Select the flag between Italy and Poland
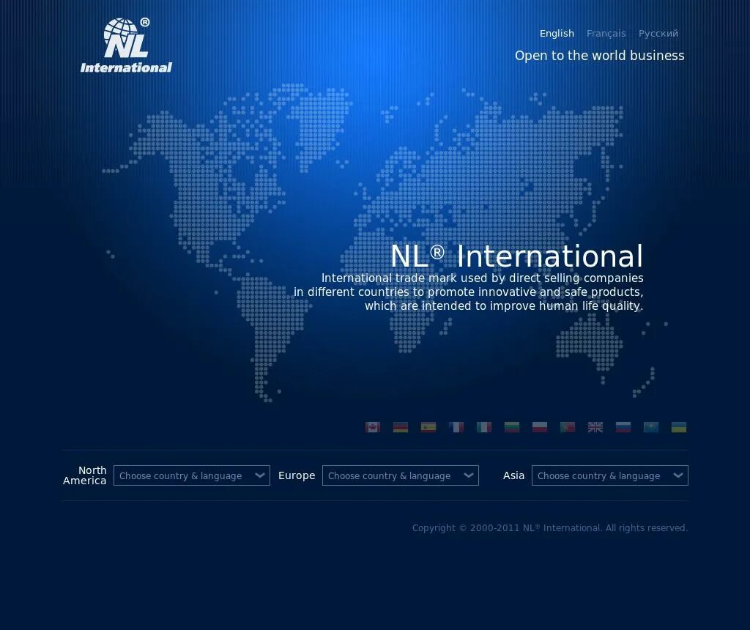 coord(512,427)
